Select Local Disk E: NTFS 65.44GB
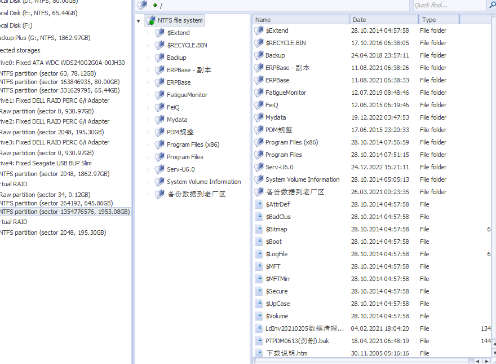496x364 pixels. 38,13
